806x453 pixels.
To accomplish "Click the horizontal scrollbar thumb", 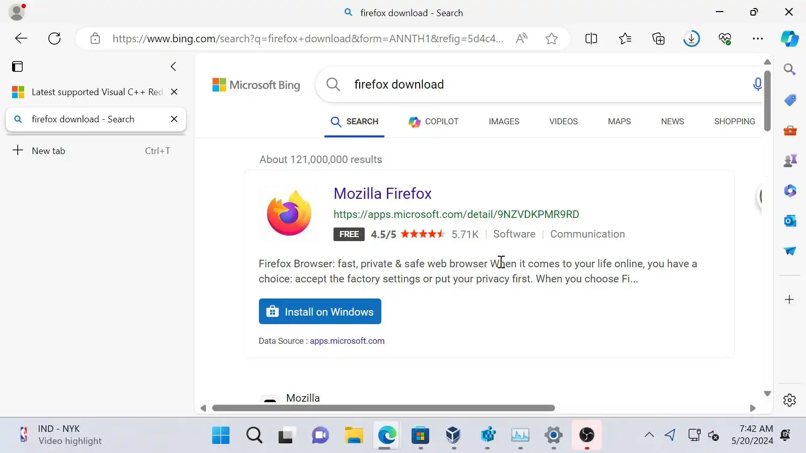I will pyautogui.click(x=383, y=408).
